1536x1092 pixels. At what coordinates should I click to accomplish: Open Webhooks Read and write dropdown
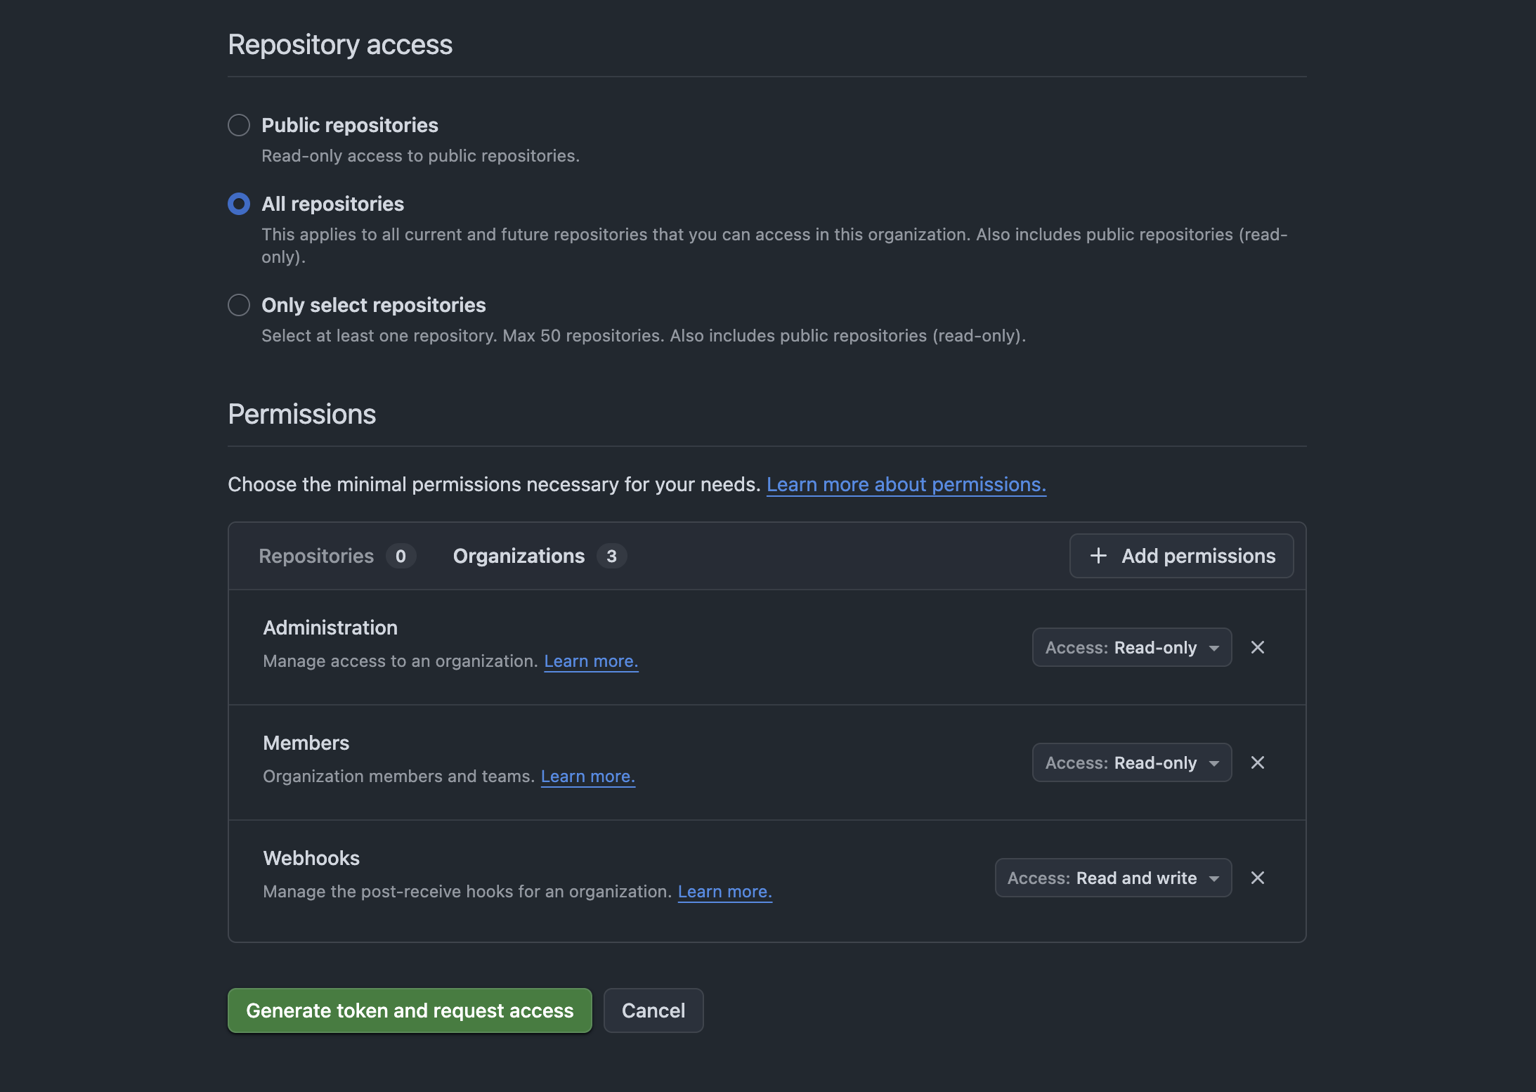1113,878
